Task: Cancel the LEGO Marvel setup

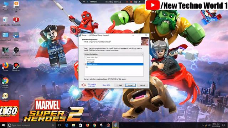Action: [x=142, y=85]
